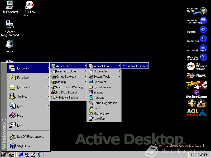Click the Tell me about Active Desktop link
Viewport: 211px width, 158px height.
click(x=179, y=146)
